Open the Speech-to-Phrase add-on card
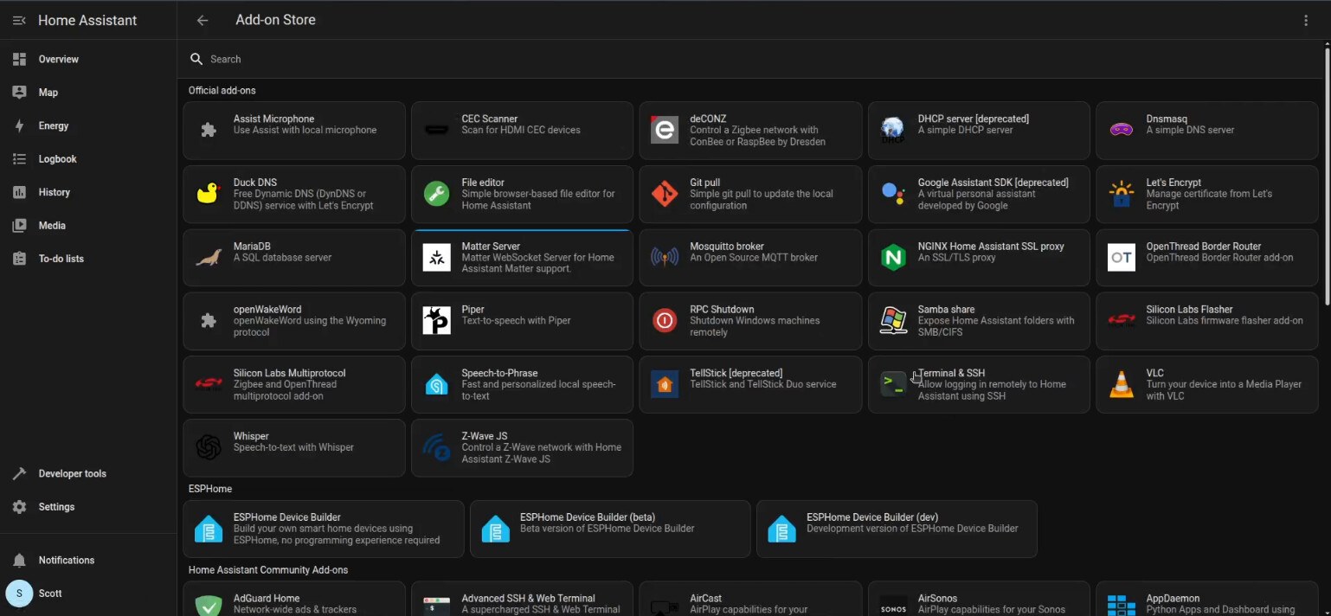The height and width of the screenshot is (616, 1331). point(522,384)
